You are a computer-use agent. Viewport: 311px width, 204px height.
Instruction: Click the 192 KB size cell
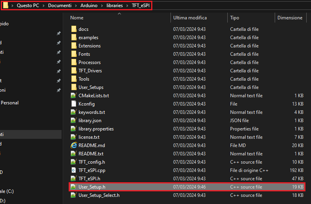click(296, 170)
